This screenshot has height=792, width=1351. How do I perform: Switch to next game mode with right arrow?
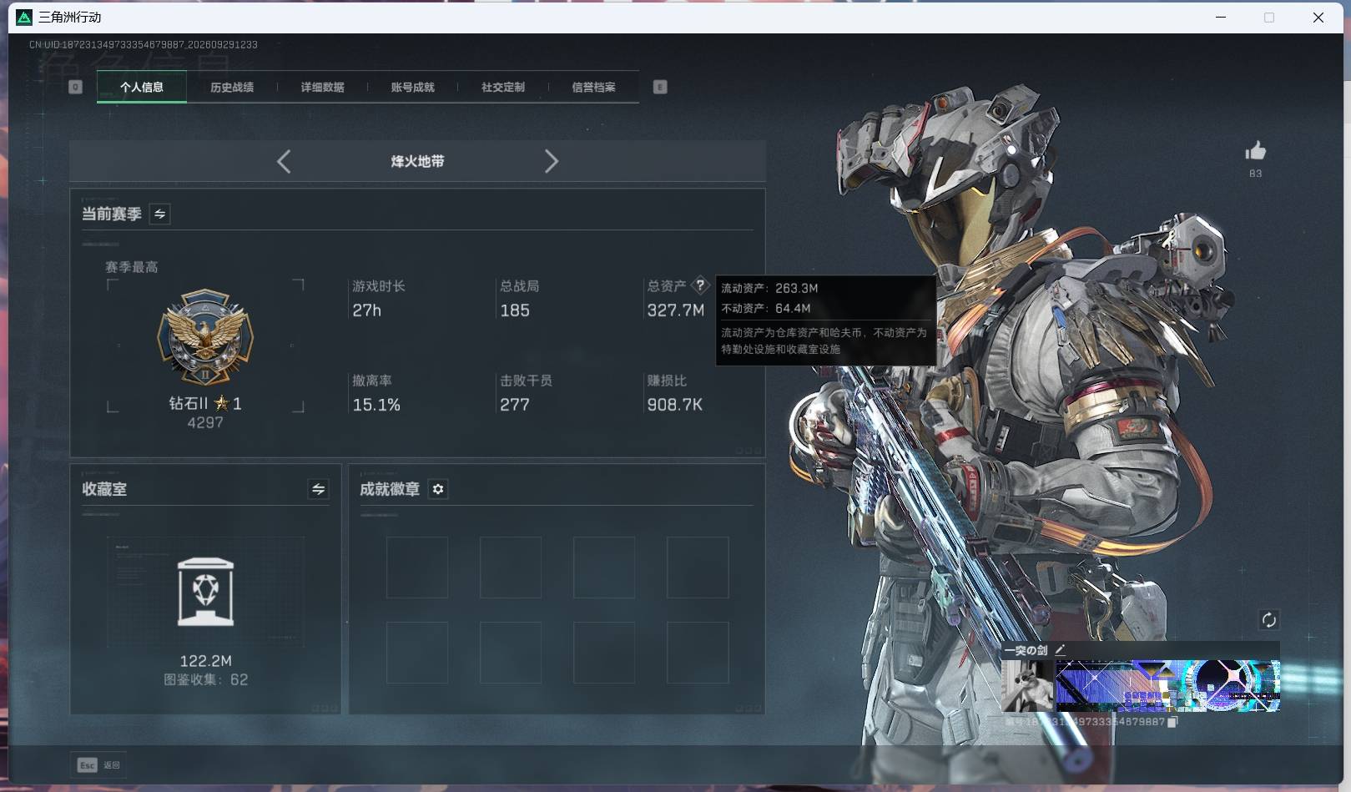[551, 161]
